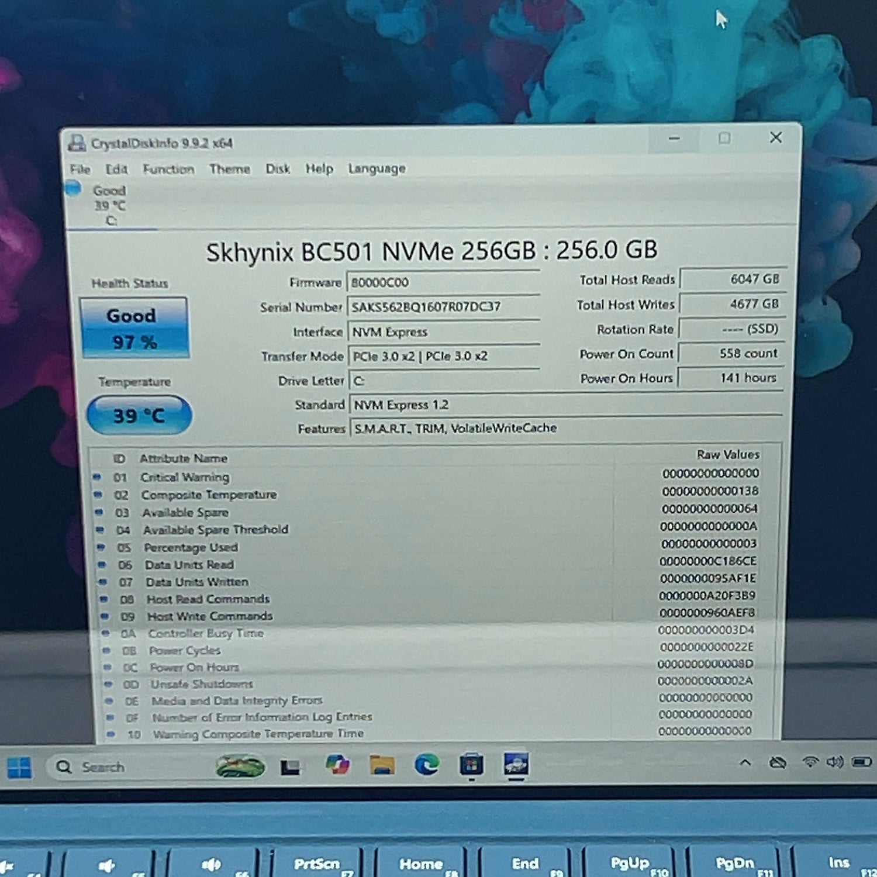
Task: Select the Available Spare Threshold row
Action: pos(434,529)
